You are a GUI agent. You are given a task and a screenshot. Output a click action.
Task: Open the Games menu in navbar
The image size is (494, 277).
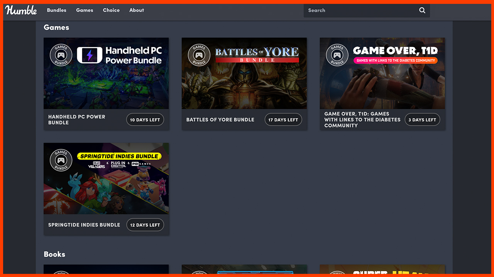tap(85, 10)
